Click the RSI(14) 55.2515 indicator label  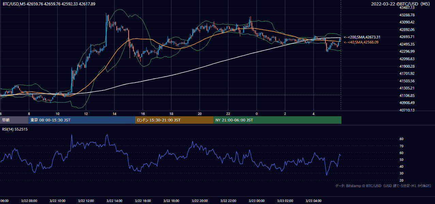coord(15,129)
